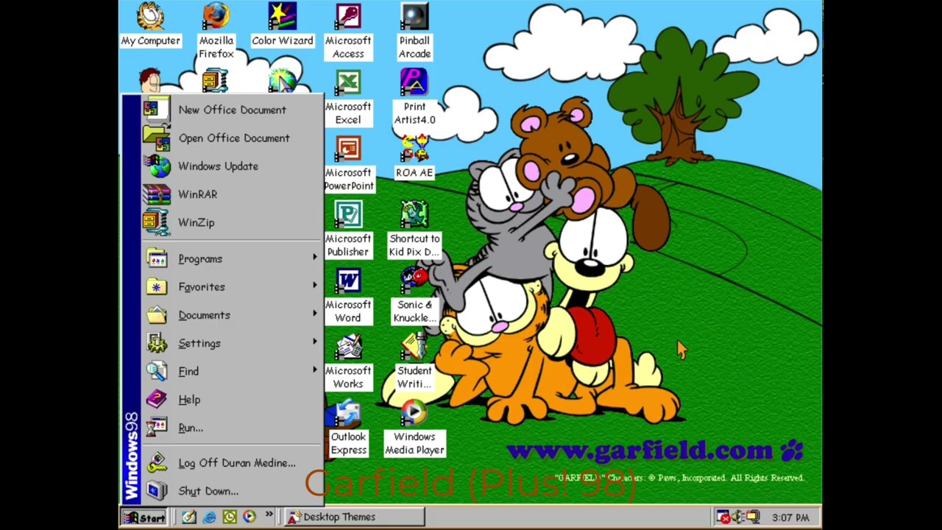Expand the Documents submenu arrow
Viewport: 942px width, 530px height.
click(315, 314)
